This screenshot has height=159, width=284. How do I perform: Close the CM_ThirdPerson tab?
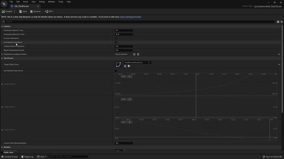38,6
